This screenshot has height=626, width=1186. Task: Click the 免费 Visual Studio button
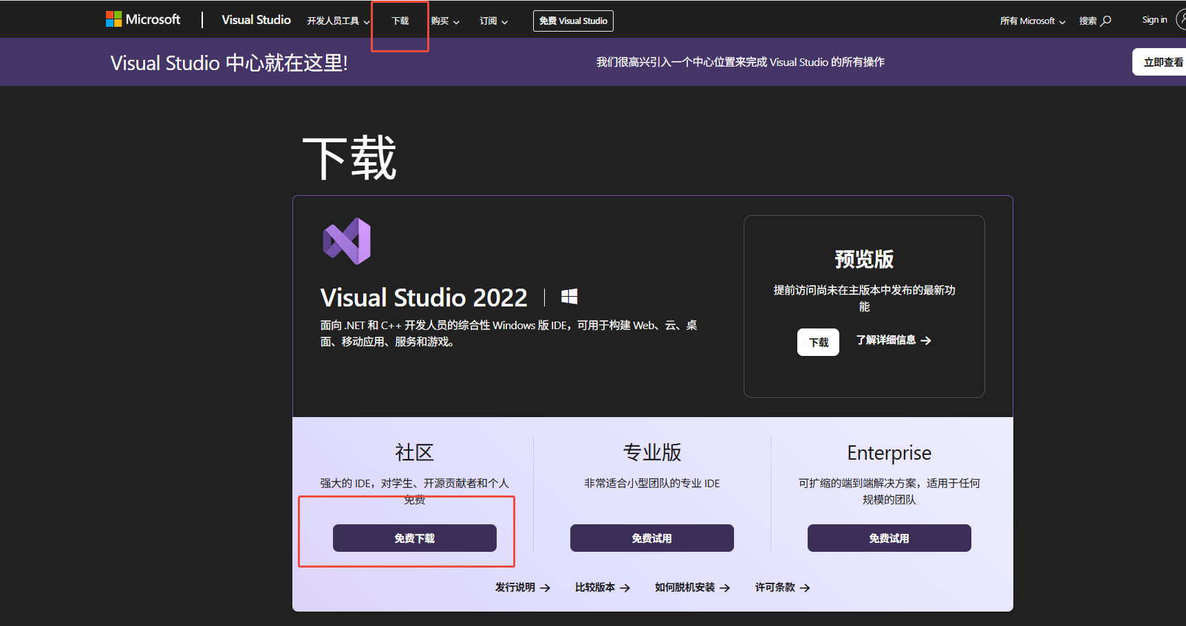(573, 21)
